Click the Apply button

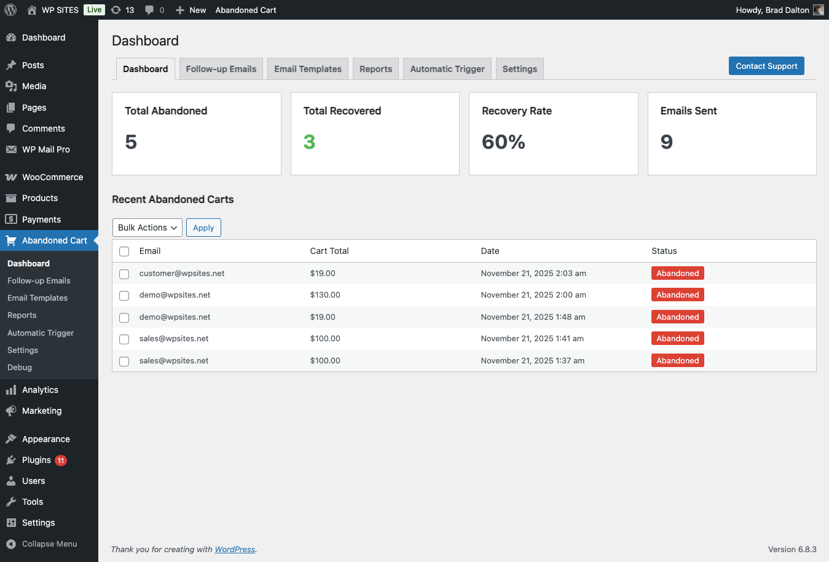pos(203,228)
